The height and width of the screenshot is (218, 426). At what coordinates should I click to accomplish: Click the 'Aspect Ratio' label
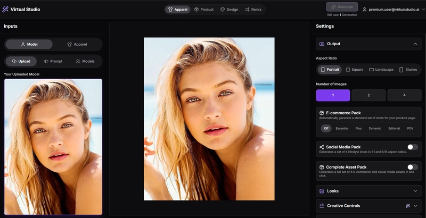pyautogui.click(x=326, y=58)
